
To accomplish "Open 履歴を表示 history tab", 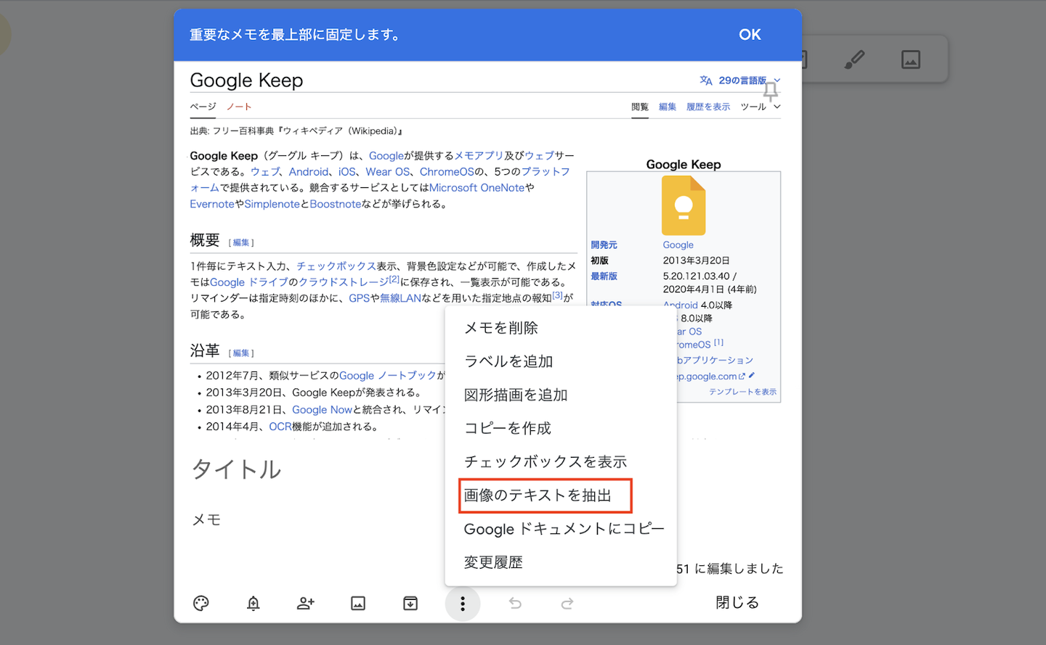I will [x=708, y=107].
